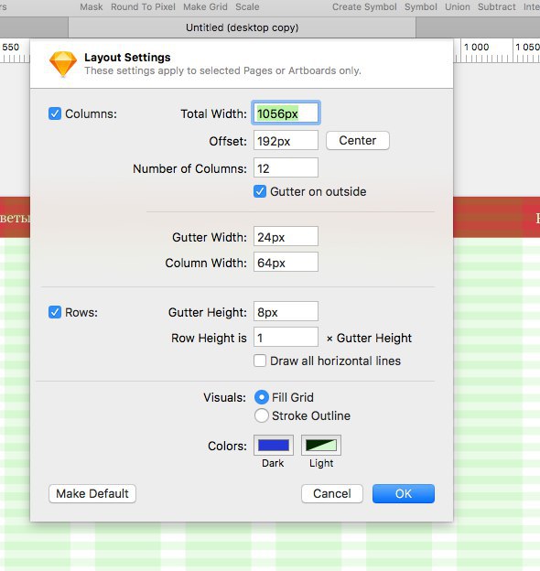The width and height of the screenshot is (540, 571).
Task: Click the Number of Columns field
Action: 286,167
